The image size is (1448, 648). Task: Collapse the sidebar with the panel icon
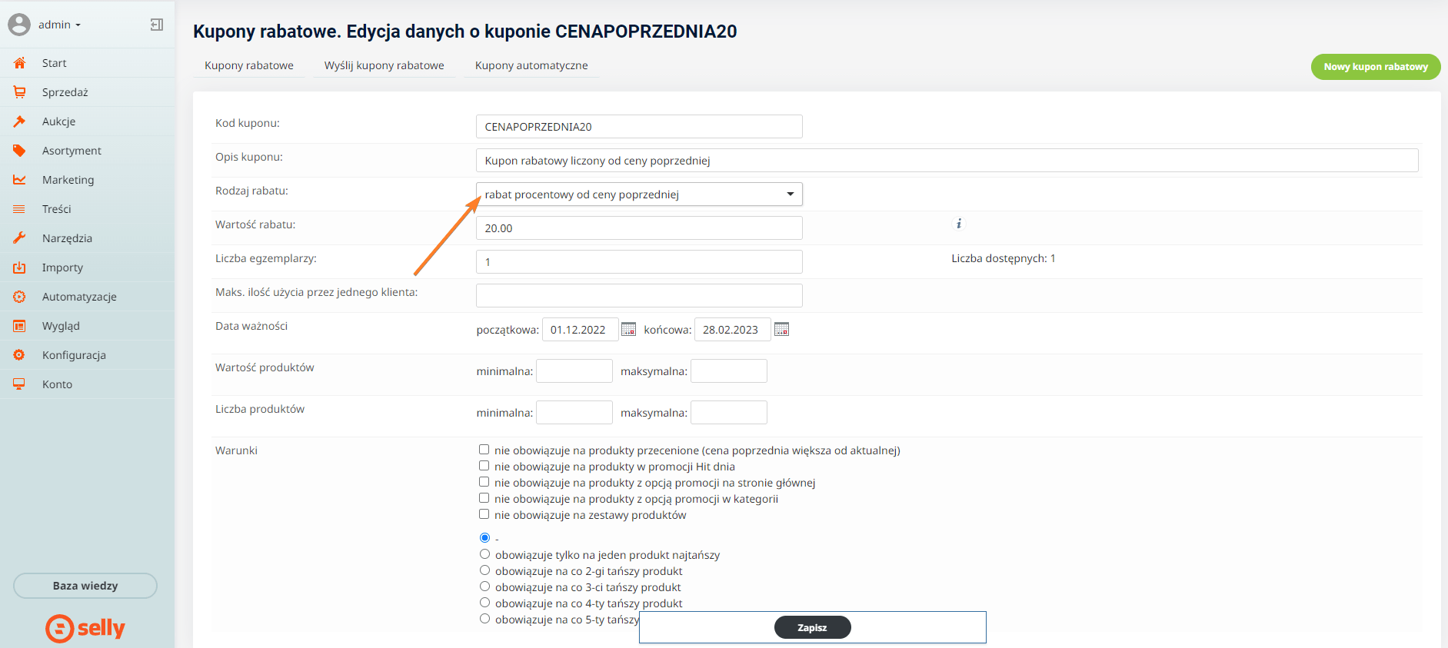tap(156, 25)
